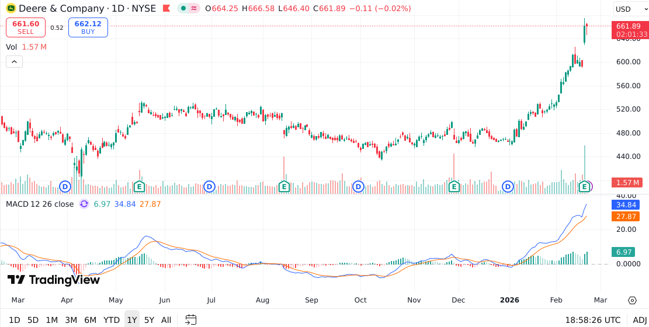Open the go to date calendar icon
Viewport: 649px width, 327px height.
click(x=191, y=319)
